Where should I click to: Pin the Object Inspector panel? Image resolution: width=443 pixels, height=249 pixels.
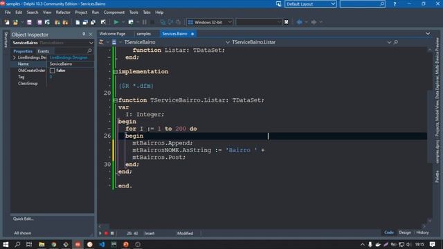tap(84, 34)
